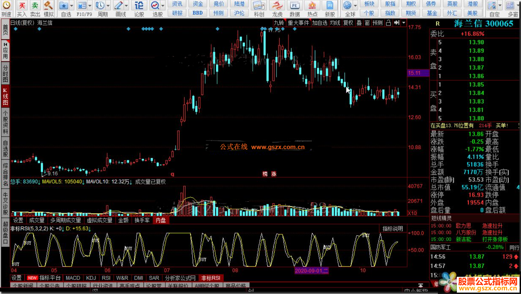The height and width of the screenshot is (294, 521).
Task: Add stock via 加自选 button
Action: coord(320,23)
